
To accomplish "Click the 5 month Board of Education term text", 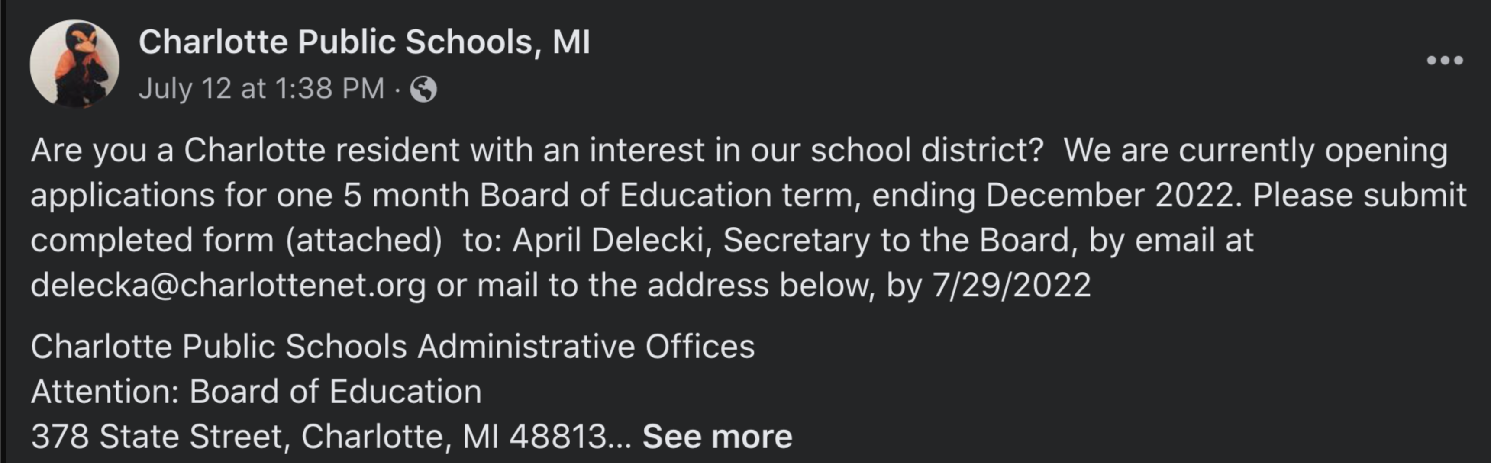I will tap(597, 195).
